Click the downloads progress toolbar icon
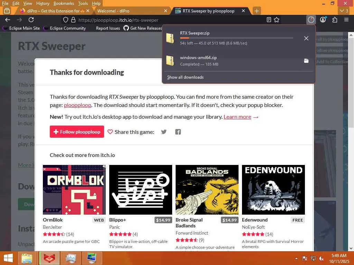 click(311, 20)
